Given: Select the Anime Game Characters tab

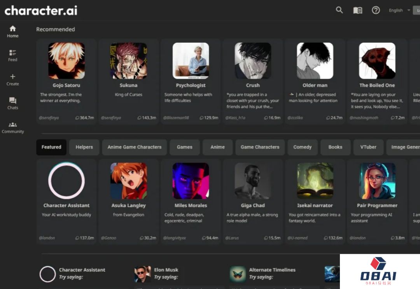Looking at the screenshot, I should (135, 147).
